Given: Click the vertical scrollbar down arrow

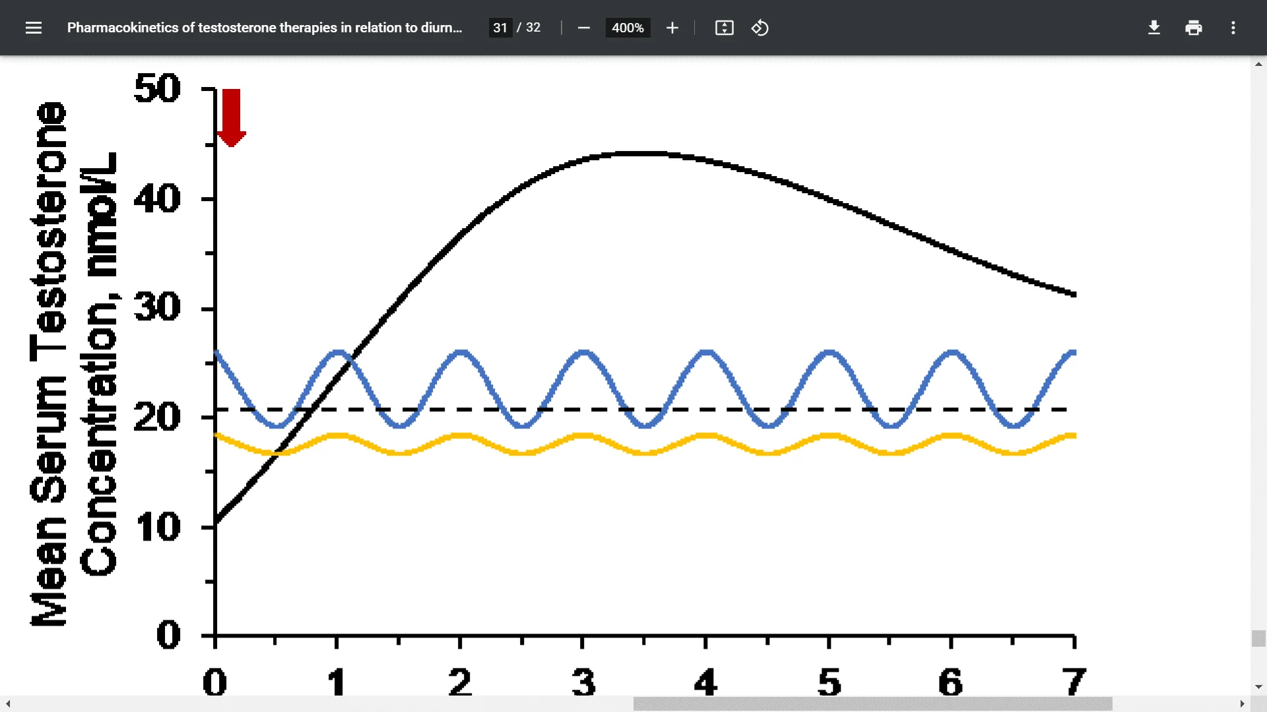Looking at the screenshot, I should coord(1258,687).
